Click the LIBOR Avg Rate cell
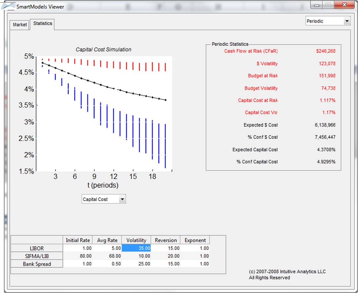This screenshot has width=358, height=293. tap(107, 248)
